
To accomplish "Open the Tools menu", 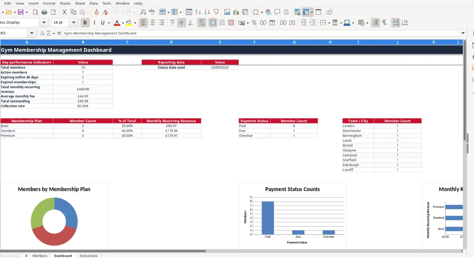I will 107,3.
